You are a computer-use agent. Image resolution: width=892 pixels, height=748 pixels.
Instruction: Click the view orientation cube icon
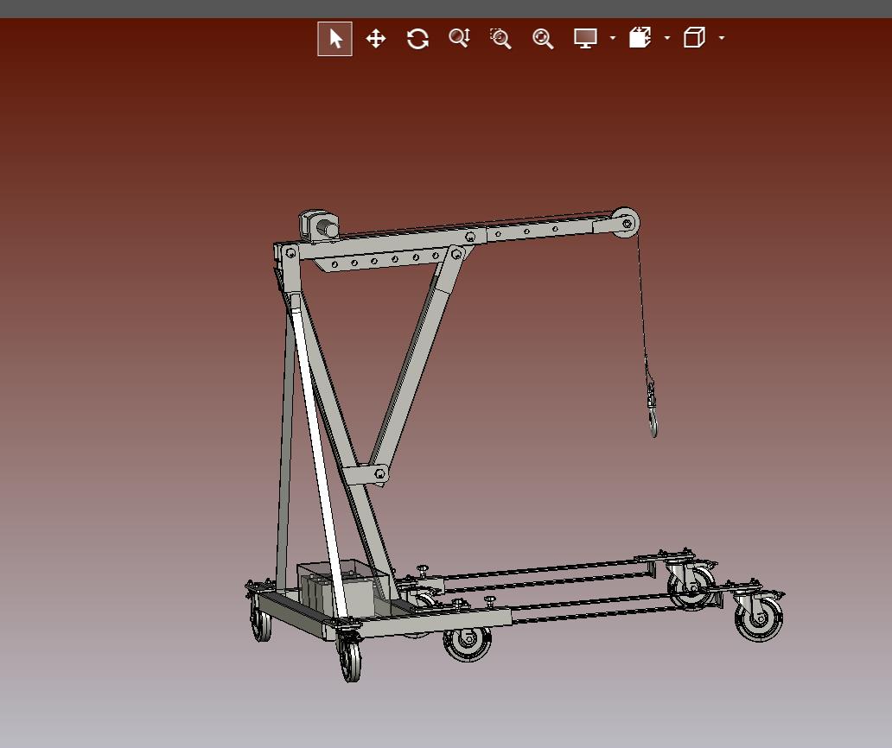click(695, 37)
